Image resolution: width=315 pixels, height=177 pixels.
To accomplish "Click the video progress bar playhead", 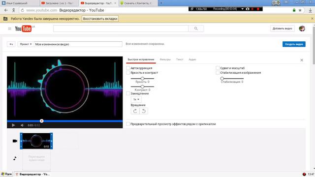I will tap(41, 121).
